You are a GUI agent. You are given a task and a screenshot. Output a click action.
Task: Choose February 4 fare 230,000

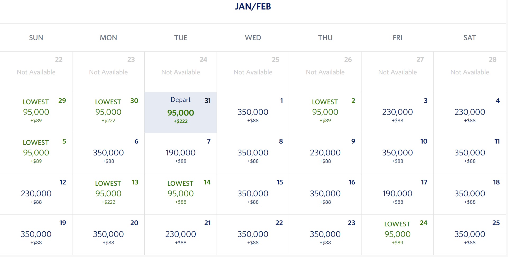[x=470, y=112]
